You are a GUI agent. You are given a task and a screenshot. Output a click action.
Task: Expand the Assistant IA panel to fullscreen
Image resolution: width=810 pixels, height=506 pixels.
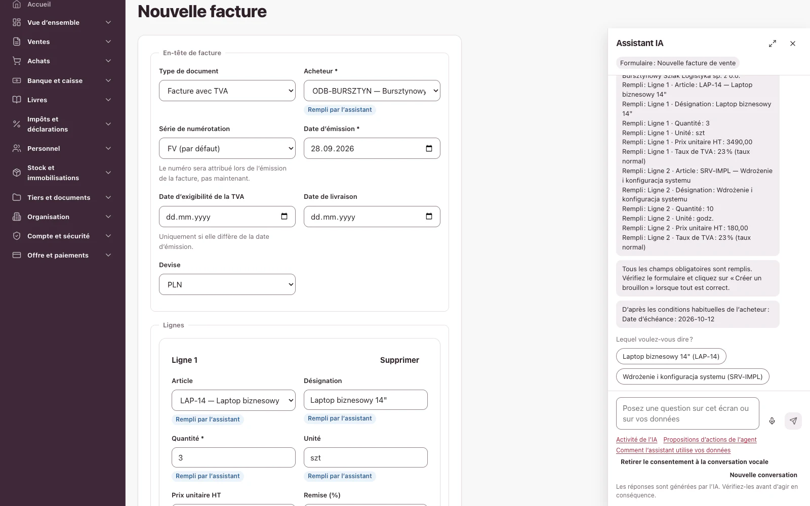tap(773, 44)
